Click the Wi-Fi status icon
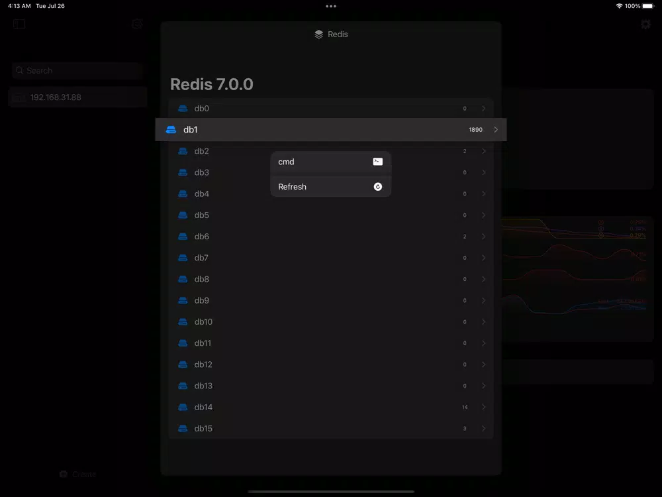Viewport: 662px width, 497px height. [x=619, y=6]
